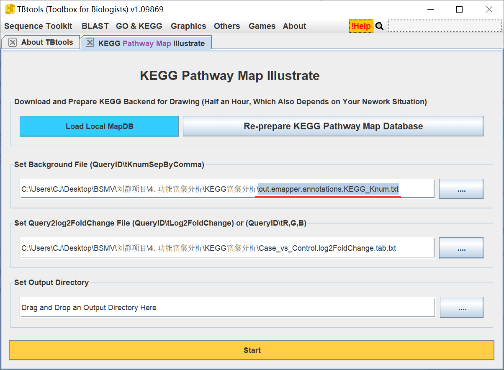Viewport: 504px width, 370px height.
Task: Click the 'Set Background File' label
Action: click(x=109, y=164)
